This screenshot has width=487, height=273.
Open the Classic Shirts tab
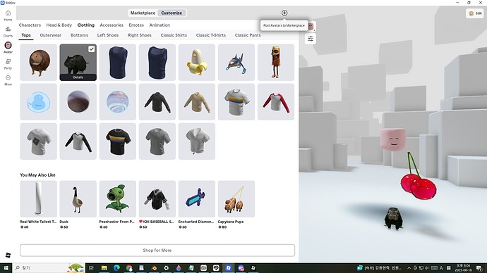174,35
